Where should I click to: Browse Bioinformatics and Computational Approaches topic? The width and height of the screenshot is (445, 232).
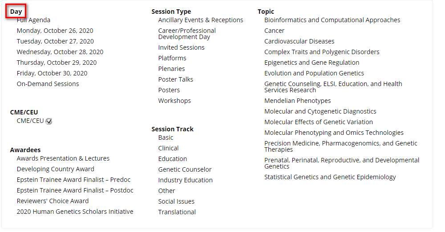pyautogui.click(x=332, y=20)
